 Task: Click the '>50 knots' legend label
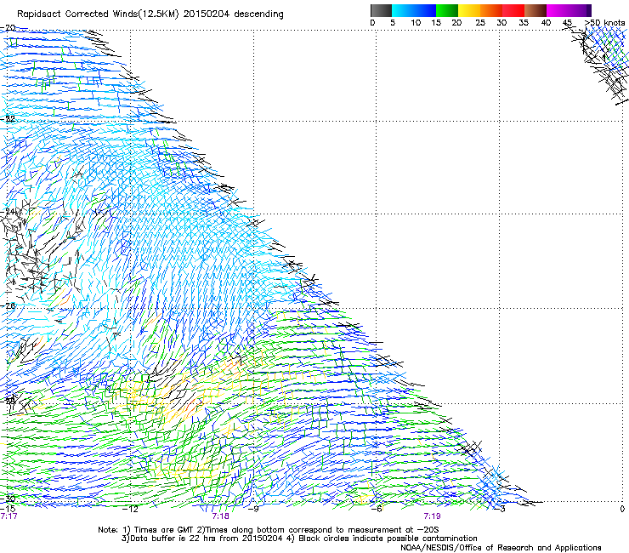point(604,23)
